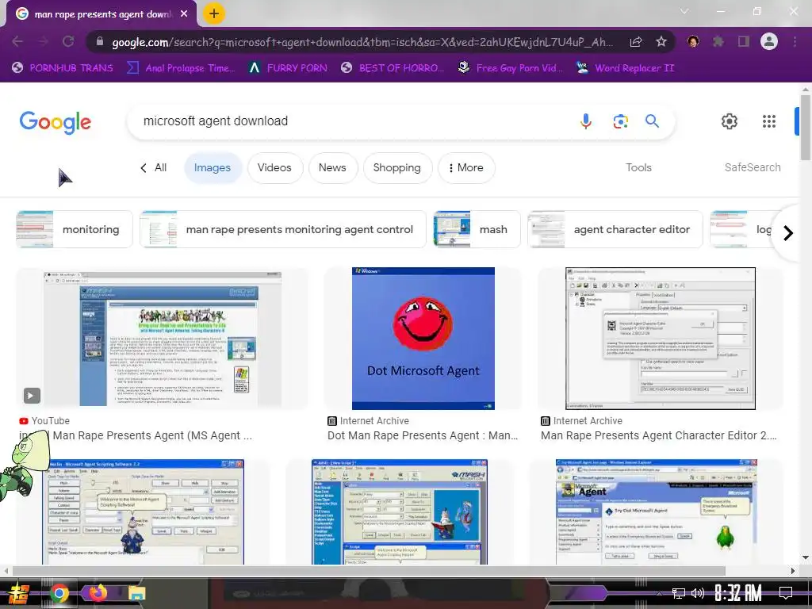812x609 pixels.
Task: Open the volume control in the tray
Action: point(698,593)
